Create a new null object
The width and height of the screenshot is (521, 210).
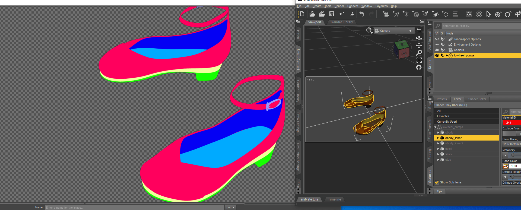pos(445,14)
